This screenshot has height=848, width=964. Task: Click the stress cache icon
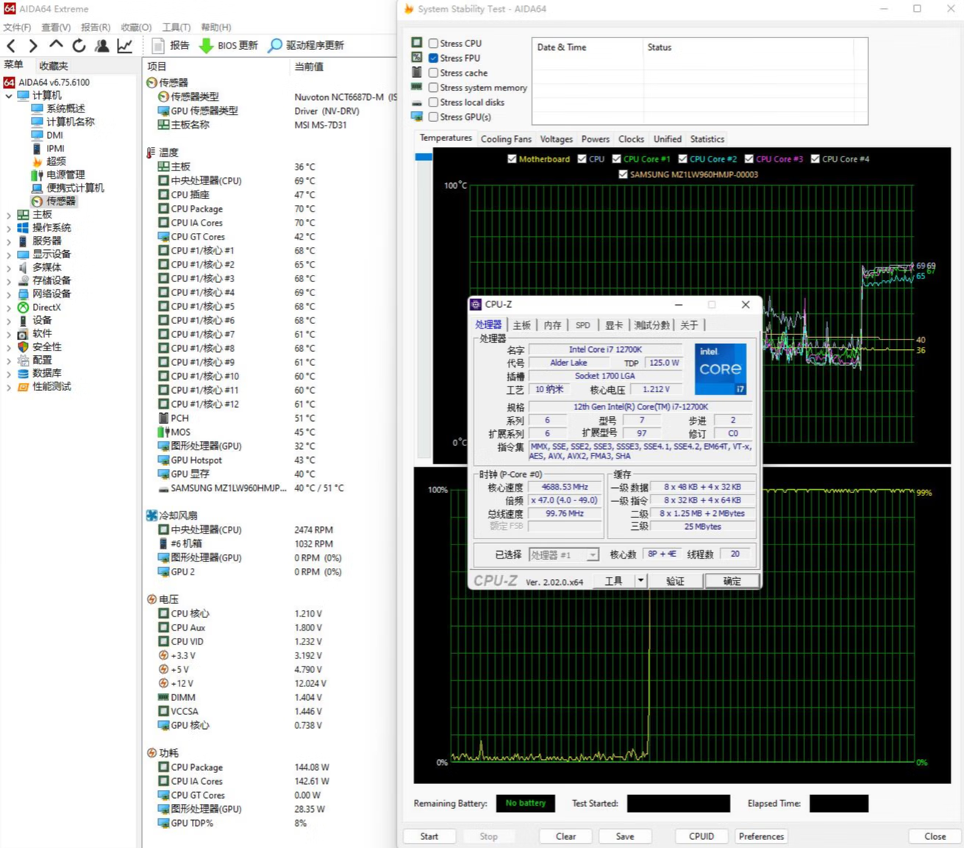click(417, 72)
